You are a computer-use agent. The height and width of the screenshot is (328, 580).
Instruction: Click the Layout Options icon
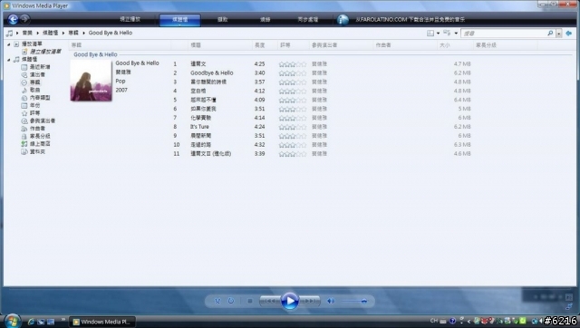(430, 34)
